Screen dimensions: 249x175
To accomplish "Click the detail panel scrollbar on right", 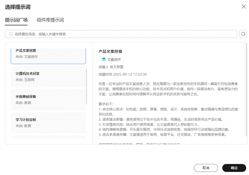I will click(x=246, y=90).
